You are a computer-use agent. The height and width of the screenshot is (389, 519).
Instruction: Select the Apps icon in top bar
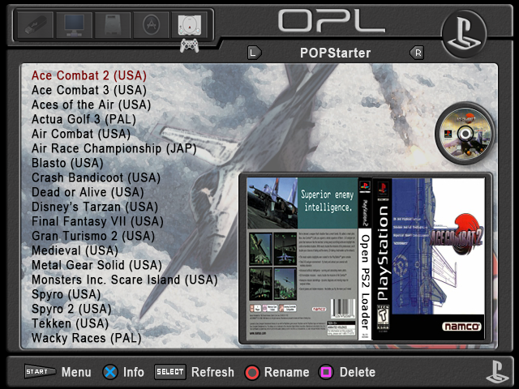click(150, 25)
